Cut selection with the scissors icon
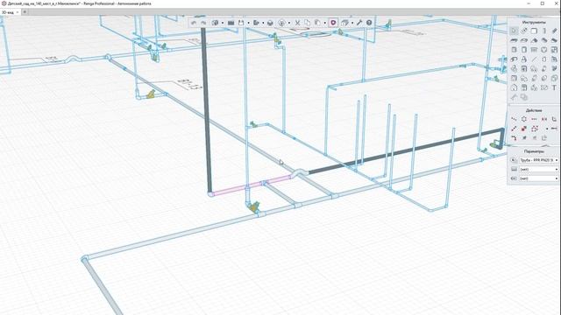Image resolution: width=561 pixels, height=315 pixels. (x=297, y=23)
